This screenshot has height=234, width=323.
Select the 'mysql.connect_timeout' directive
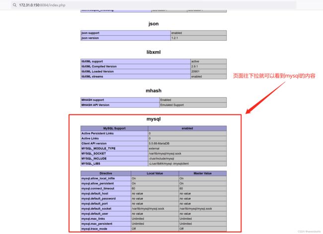pos(106,188)
